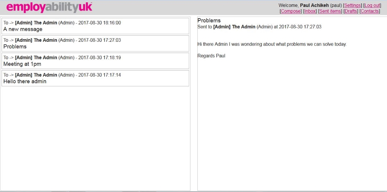The height and width of the screenshot is (192, 387).
Task: Open the Settings link
Action: point(352,5)
